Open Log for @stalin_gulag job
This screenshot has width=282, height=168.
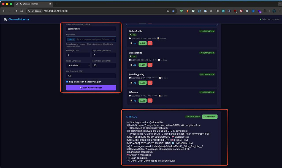(133, 83)
